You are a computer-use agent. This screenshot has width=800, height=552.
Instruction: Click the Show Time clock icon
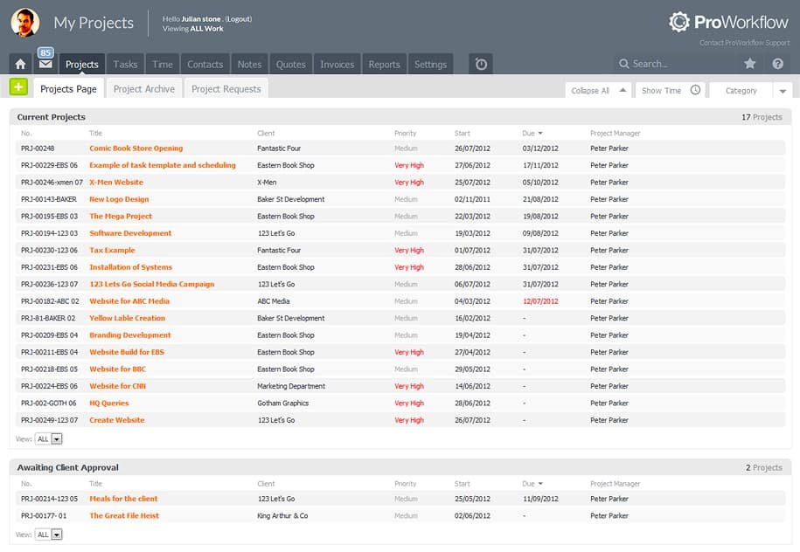click(695, 90)
